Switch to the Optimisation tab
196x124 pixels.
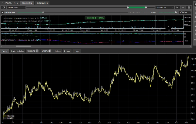[x=42, y=3]
